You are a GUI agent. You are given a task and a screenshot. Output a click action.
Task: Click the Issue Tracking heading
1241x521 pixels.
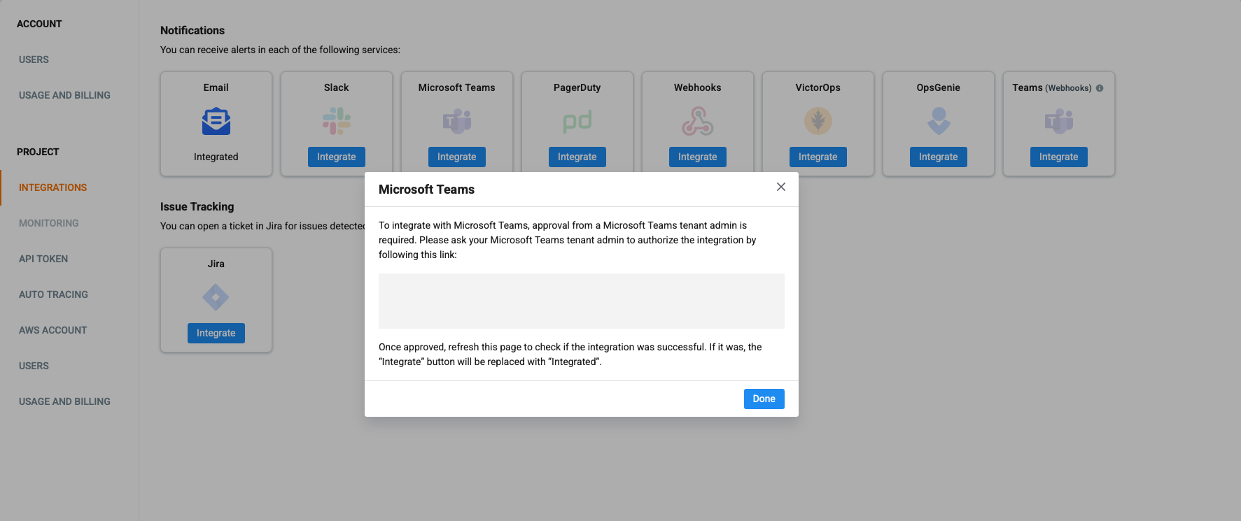point(197,206)
